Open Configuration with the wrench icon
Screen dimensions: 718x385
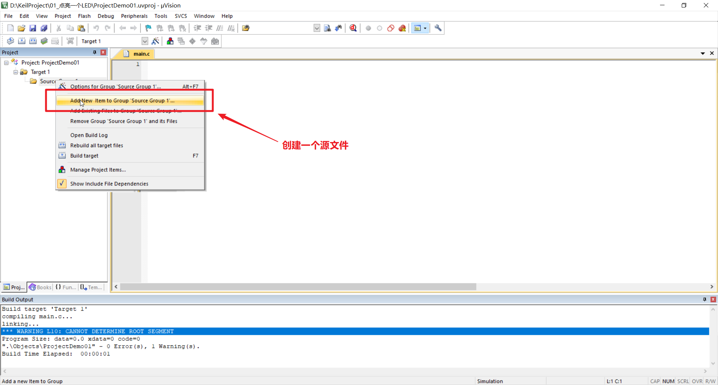[438, 28]
